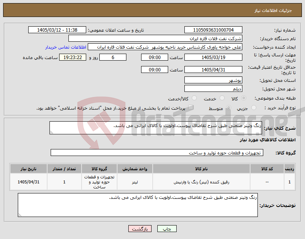Click the page title جزئیات اطلاعات نیاز

273,10
